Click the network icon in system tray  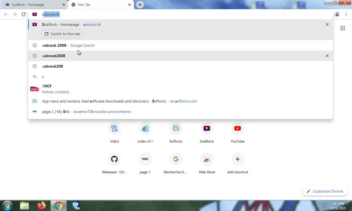[x=324, y=206]
